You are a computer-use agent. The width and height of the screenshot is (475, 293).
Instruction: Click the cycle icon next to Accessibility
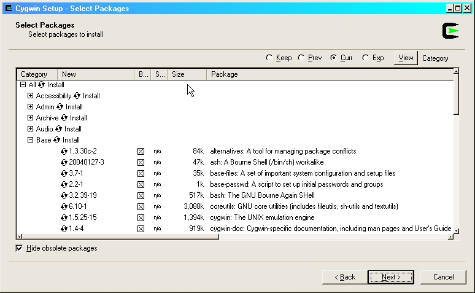tap(77, 96)
